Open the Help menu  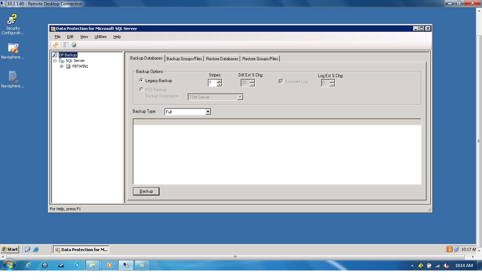[117, 37]
